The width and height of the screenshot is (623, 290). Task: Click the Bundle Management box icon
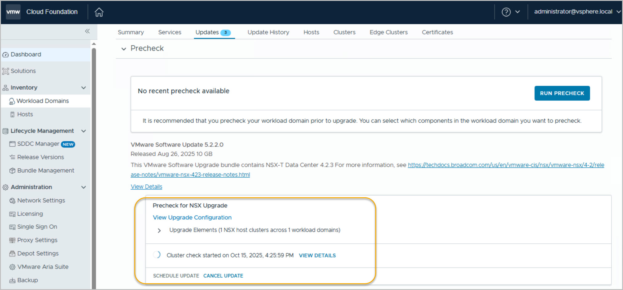click(x=12, y=171)
